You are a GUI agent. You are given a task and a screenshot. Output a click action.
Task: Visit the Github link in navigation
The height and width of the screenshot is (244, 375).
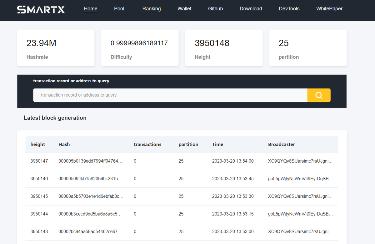(x=216, y=9)
